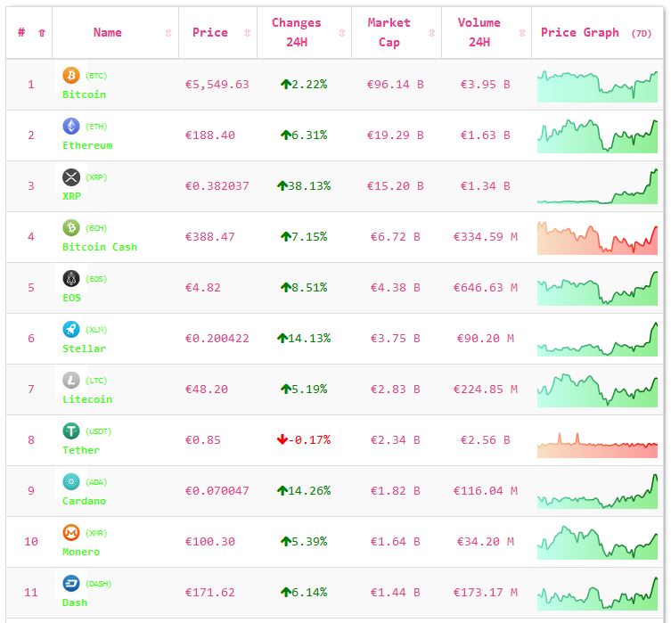Open the Cardano name link
Image resolution: width=671 pixels, height=623 pixels.
(x=86, y=501)
